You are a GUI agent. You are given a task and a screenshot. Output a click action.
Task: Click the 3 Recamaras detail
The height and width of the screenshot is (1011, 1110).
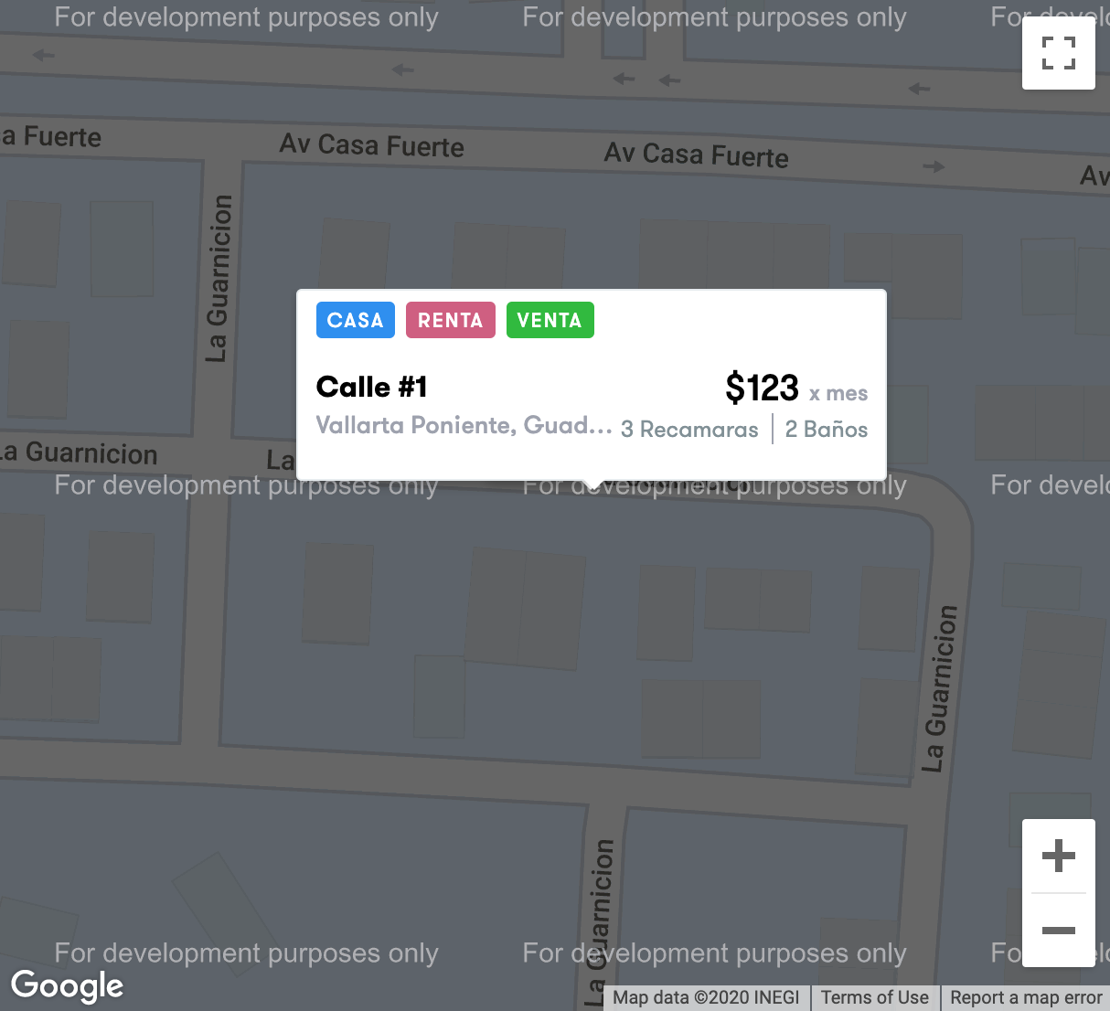point(689,430)
